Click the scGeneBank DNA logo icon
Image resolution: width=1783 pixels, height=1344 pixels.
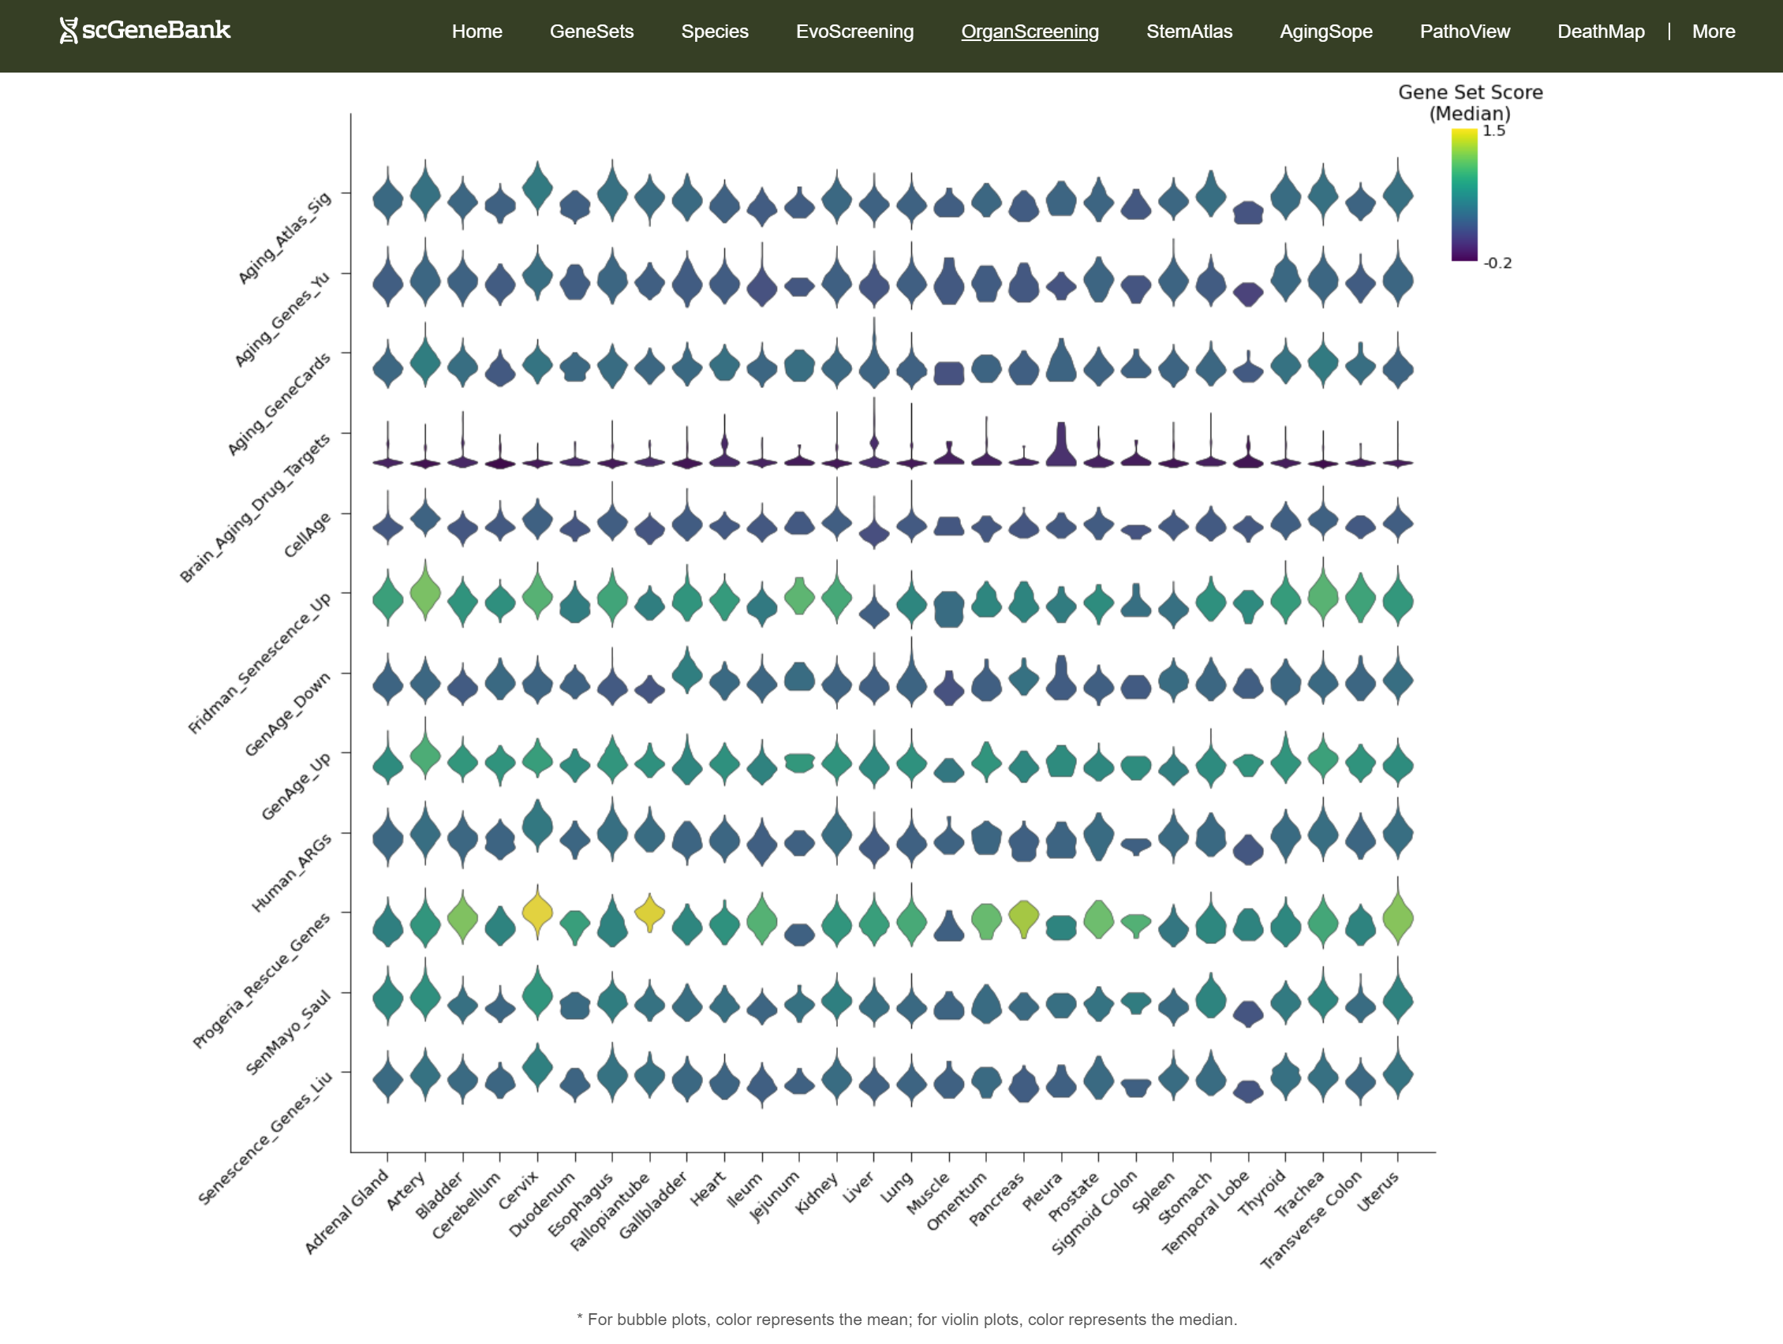click(x=69, y=31)
